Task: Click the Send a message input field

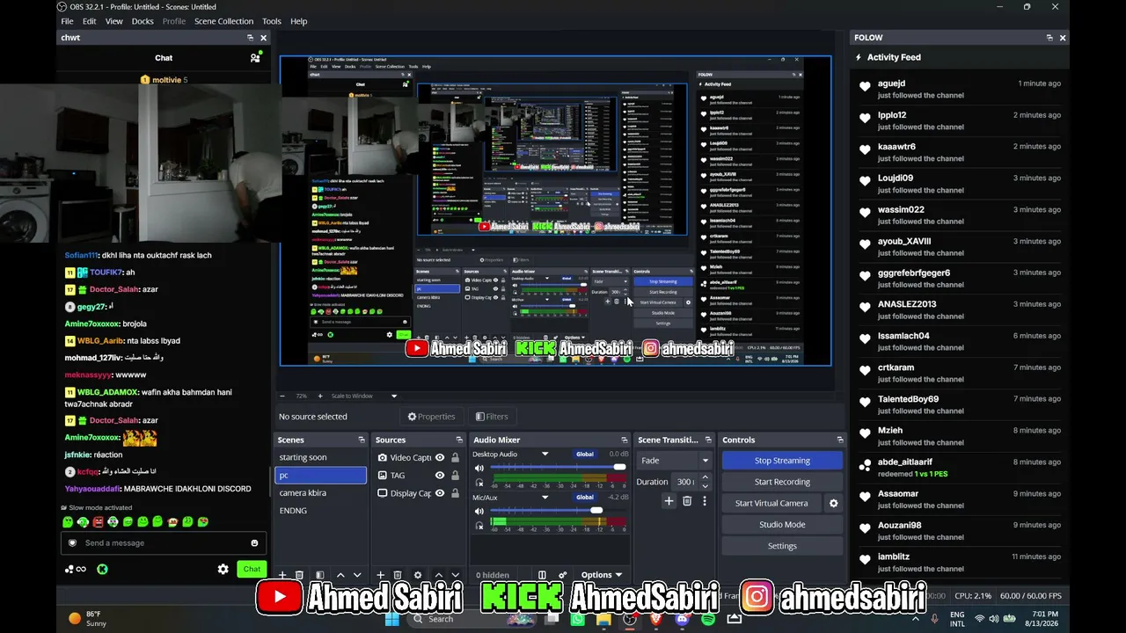Action: pos(163,543)
